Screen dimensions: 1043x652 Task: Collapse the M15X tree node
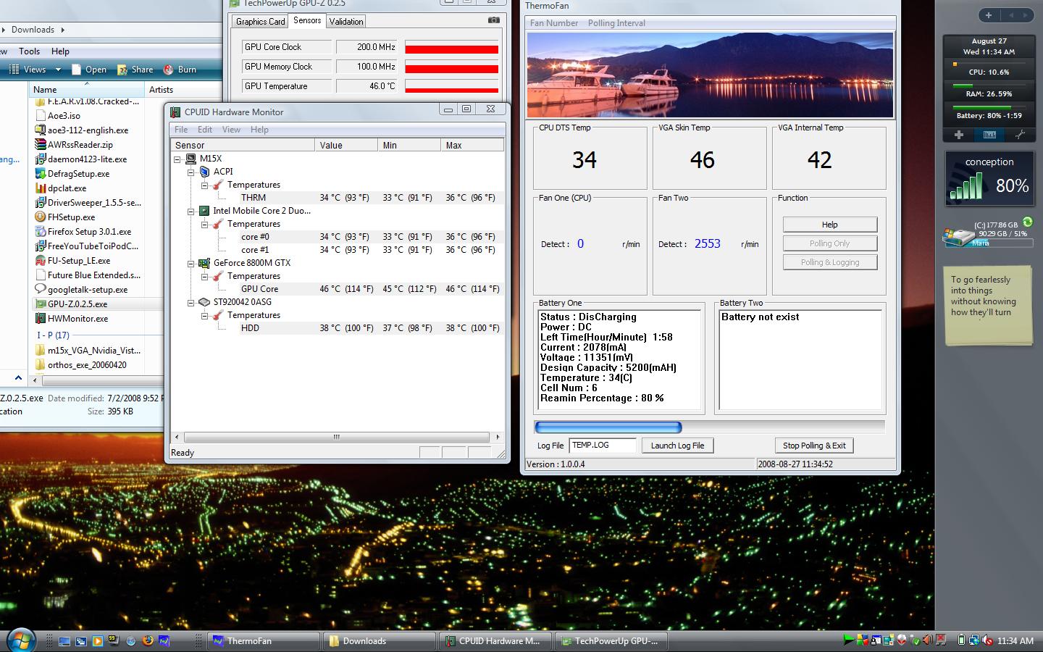coord(177,159)
